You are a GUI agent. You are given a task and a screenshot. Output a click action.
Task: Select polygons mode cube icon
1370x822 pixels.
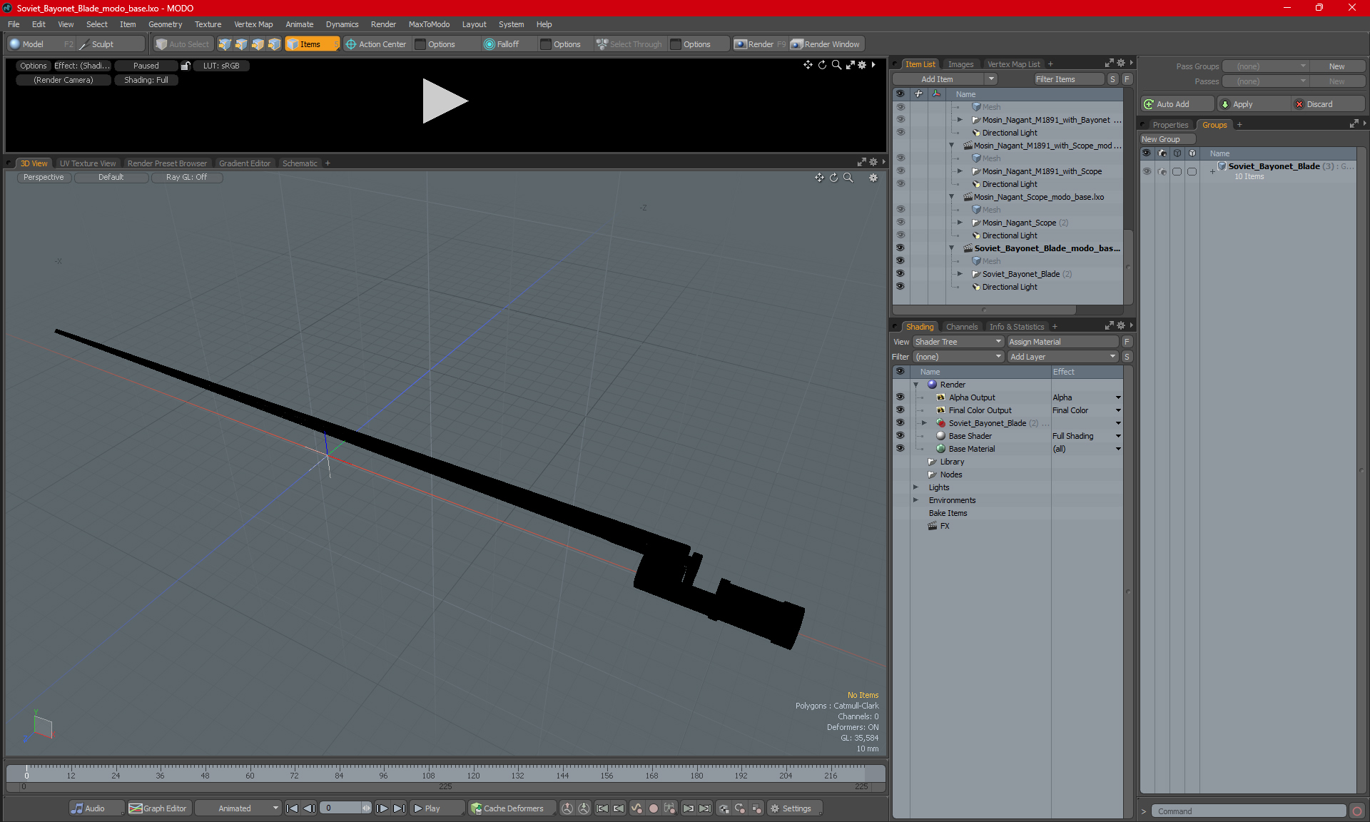tap(258, 44)
